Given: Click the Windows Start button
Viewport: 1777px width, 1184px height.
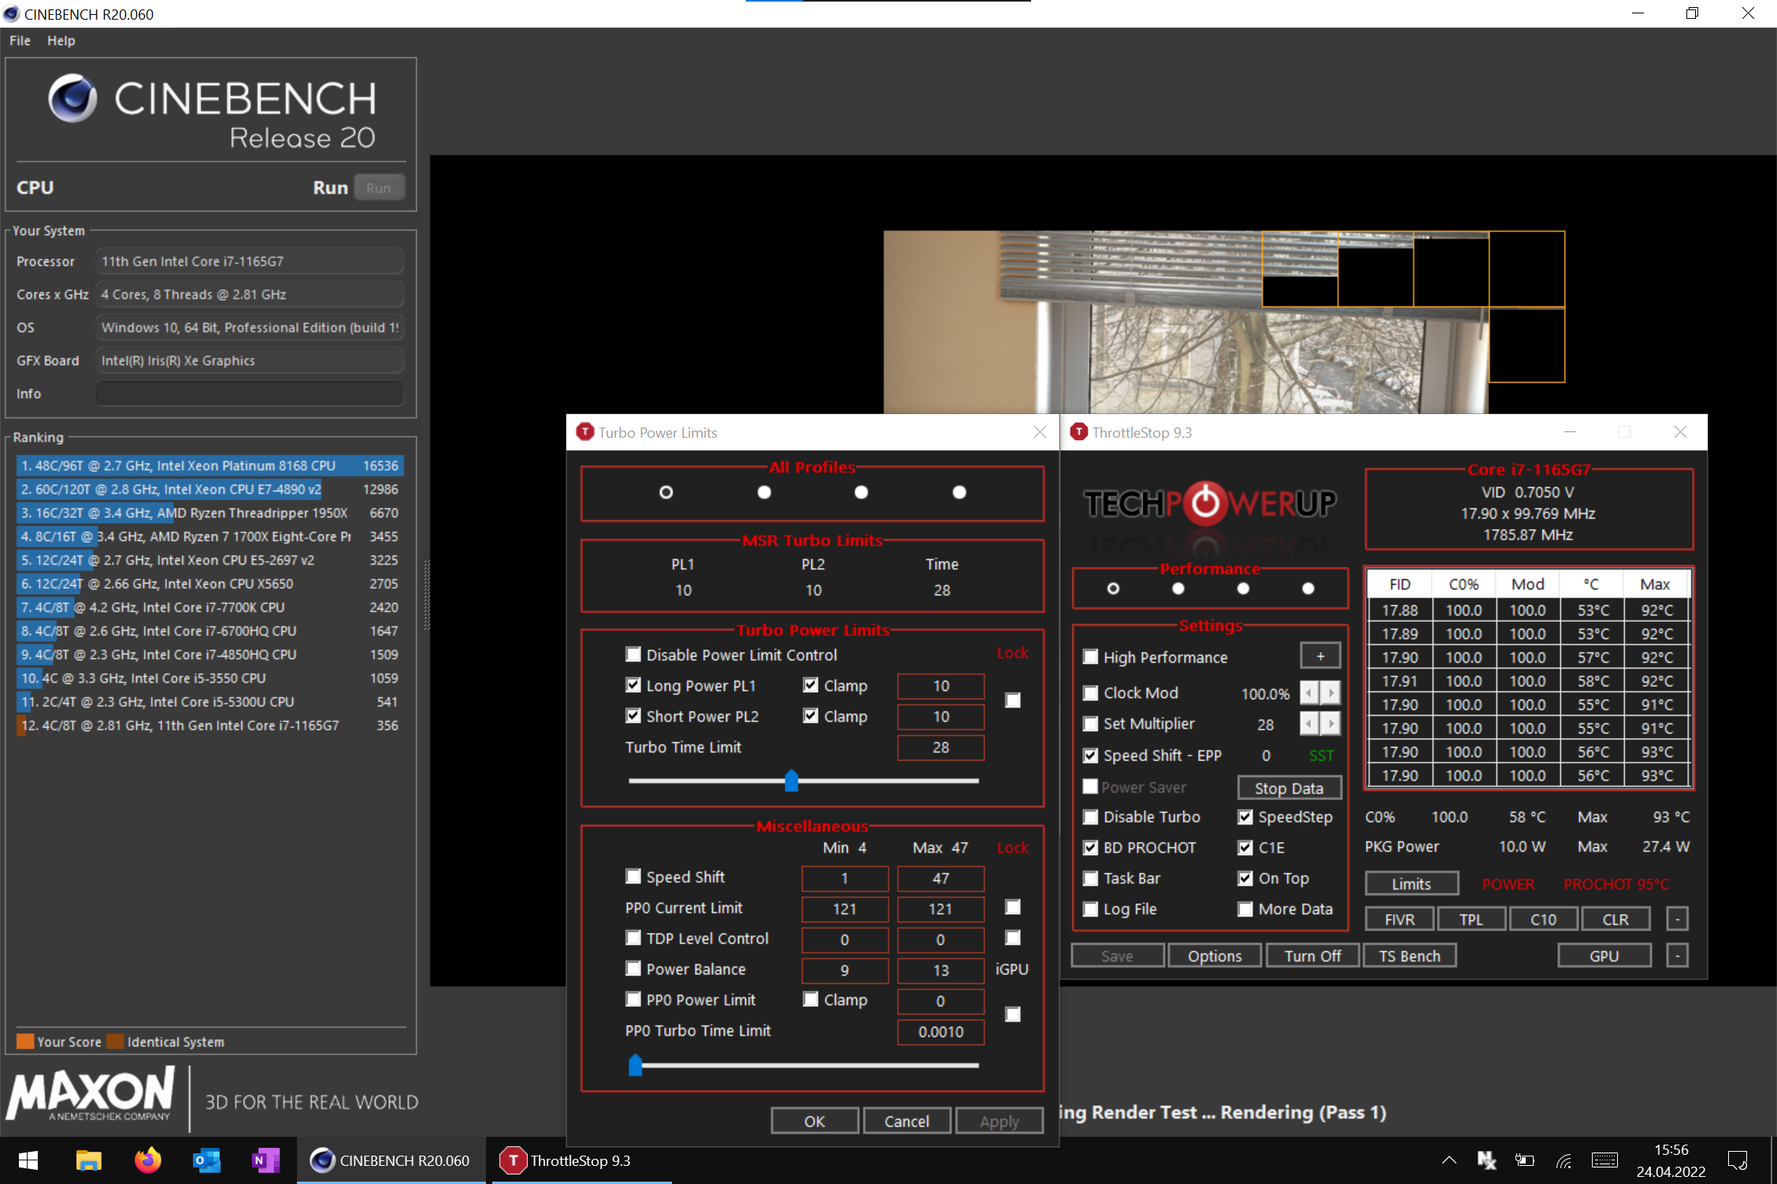Looking at the screenshot, I should tap(28, 1160).
